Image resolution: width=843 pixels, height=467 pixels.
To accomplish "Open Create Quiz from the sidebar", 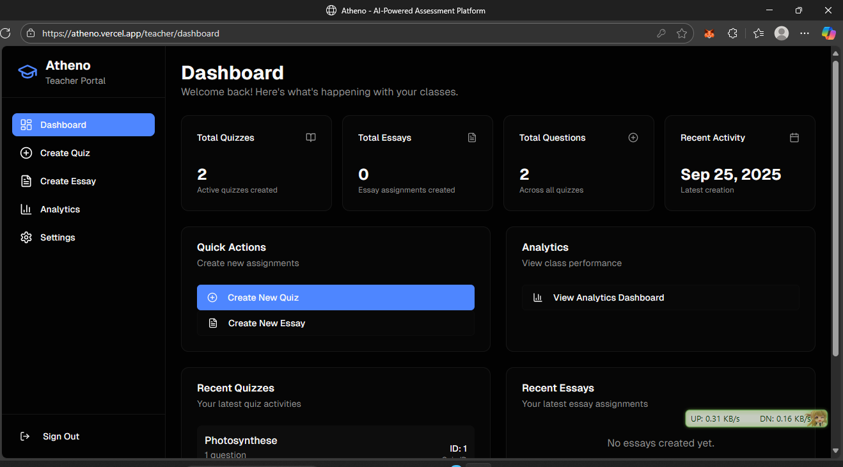I will [83, 153].
